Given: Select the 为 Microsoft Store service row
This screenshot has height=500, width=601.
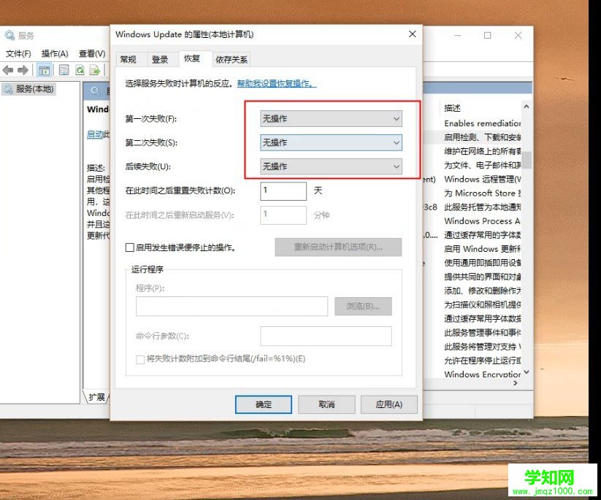Looking at the screenshot, I should click(x=482, y=193).
